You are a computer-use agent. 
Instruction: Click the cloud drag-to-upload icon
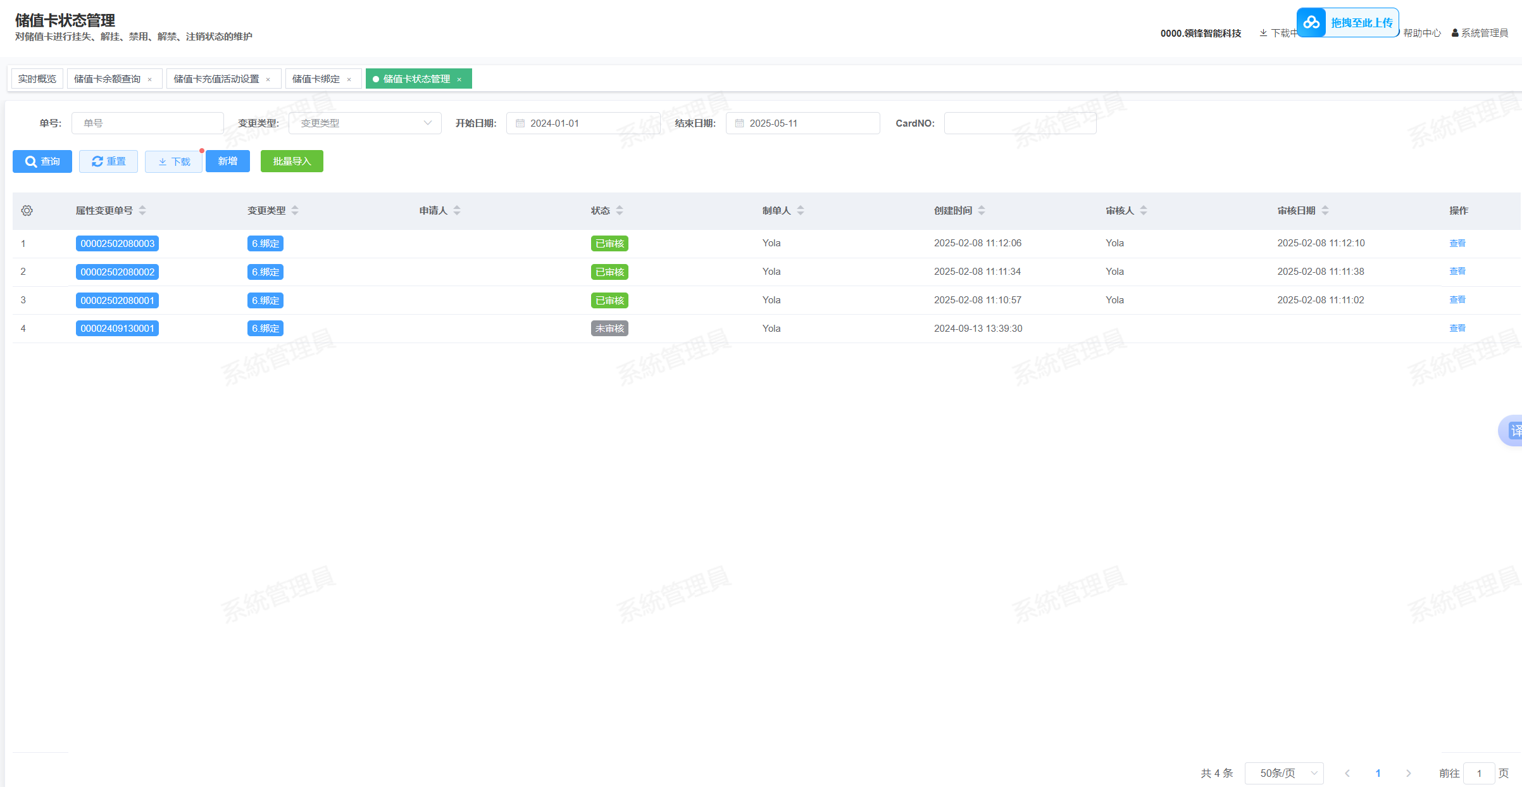[1311, 23]
